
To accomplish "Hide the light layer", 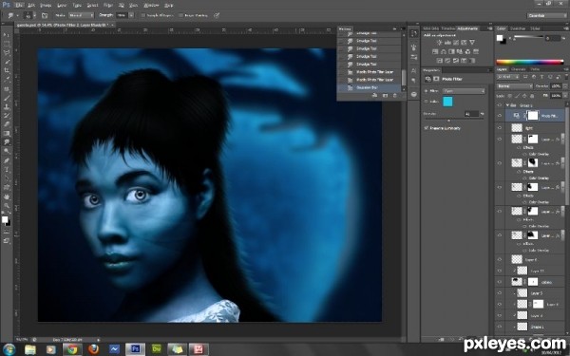I will pos(500,128).
